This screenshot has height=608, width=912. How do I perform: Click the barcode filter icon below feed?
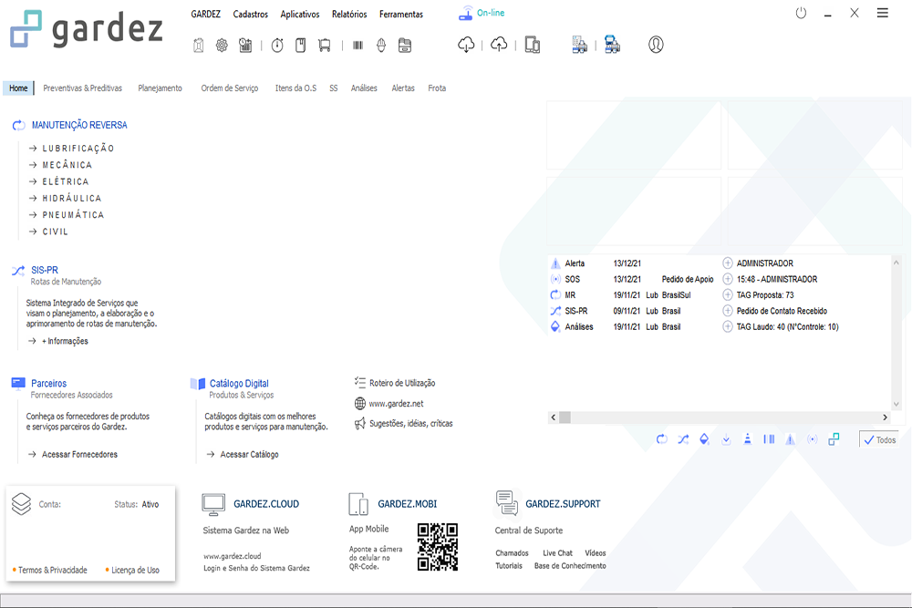769,439
